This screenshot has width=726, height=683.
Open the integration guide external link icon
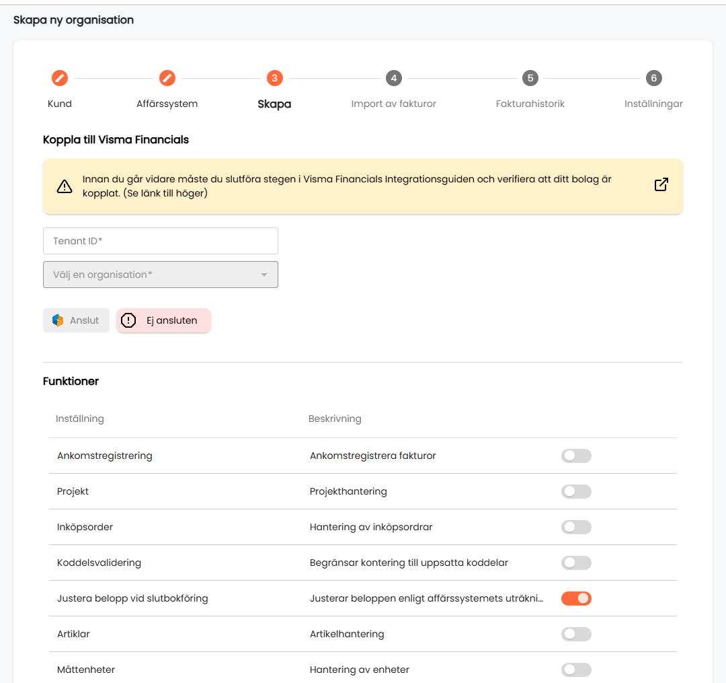point(661,184)
